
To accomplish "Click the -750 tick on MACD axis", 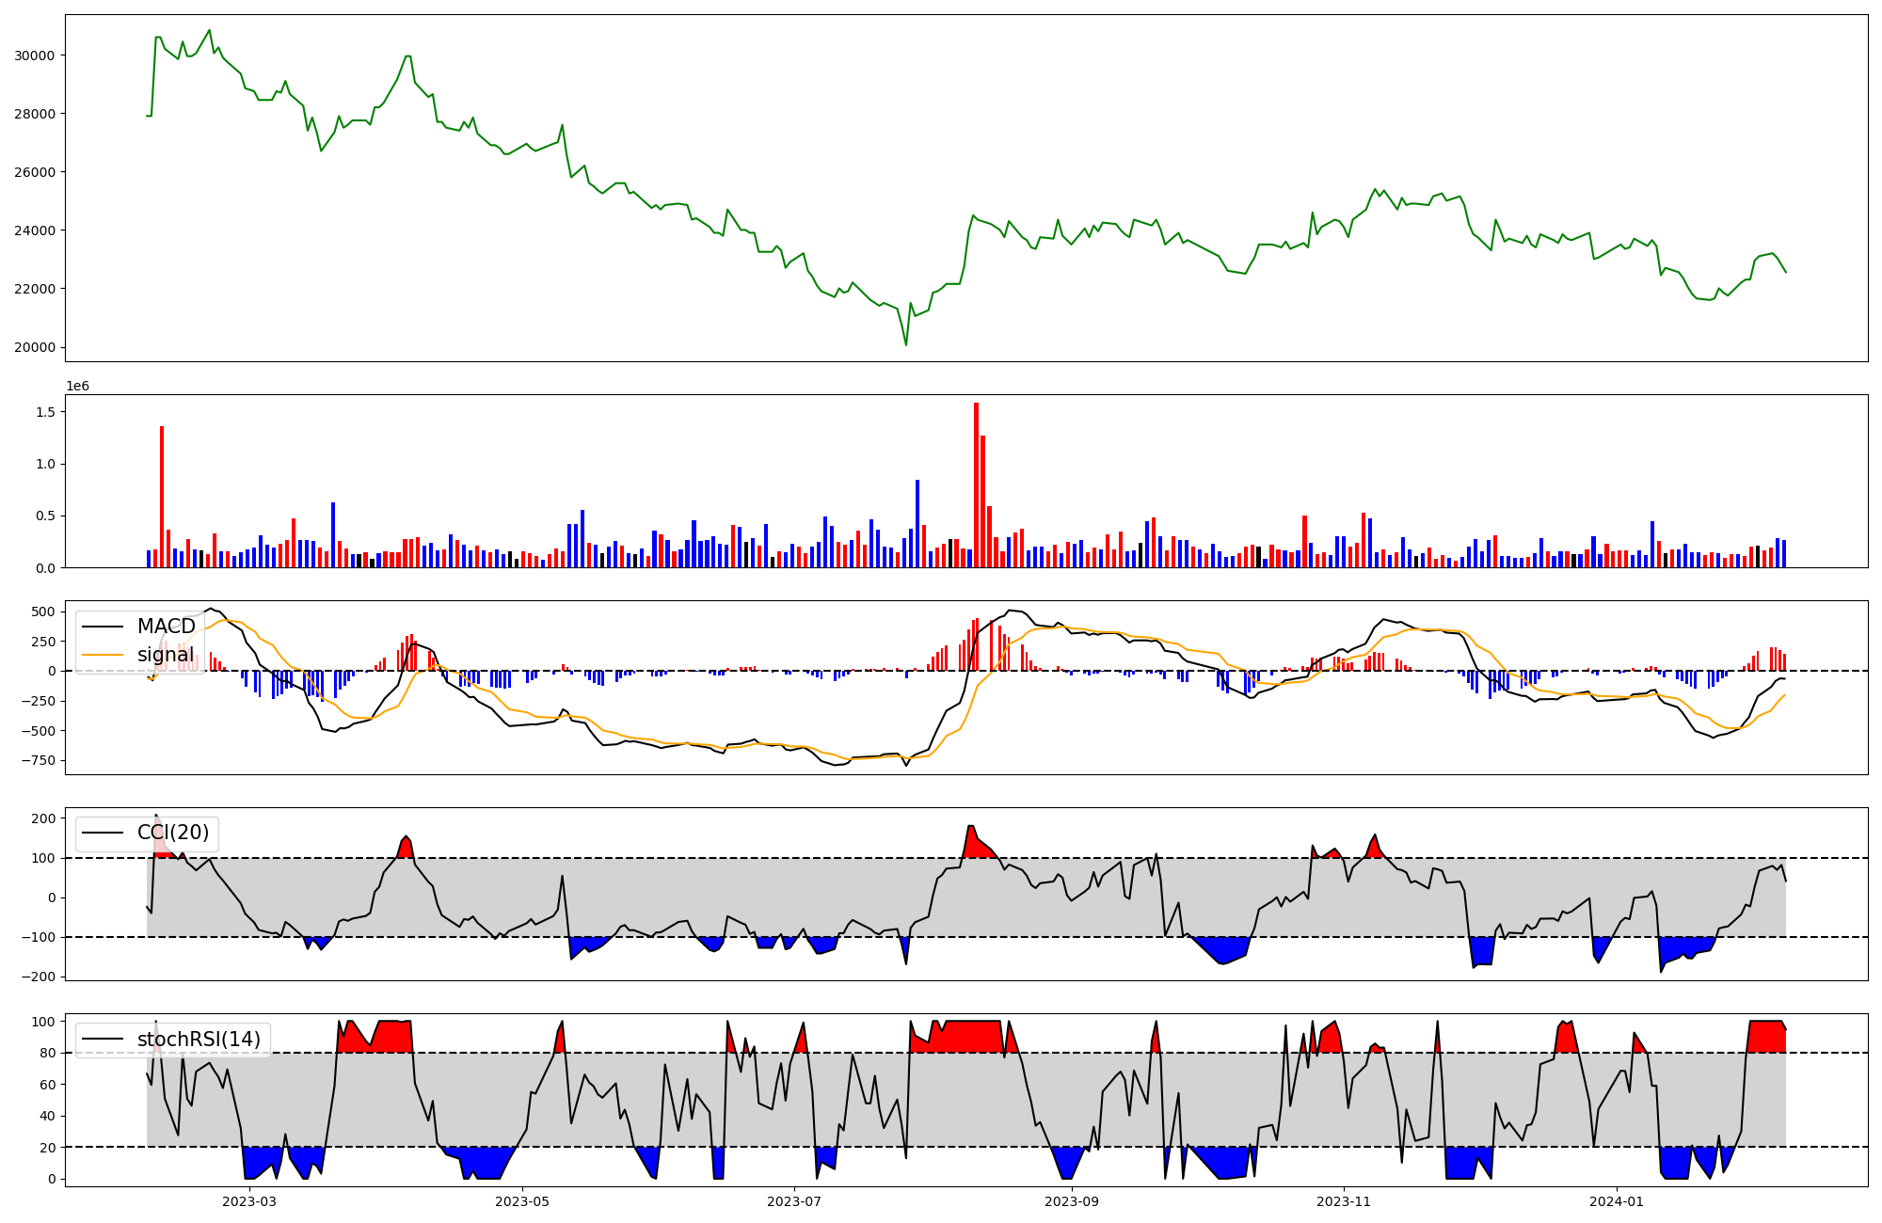I will coord(40,760).
